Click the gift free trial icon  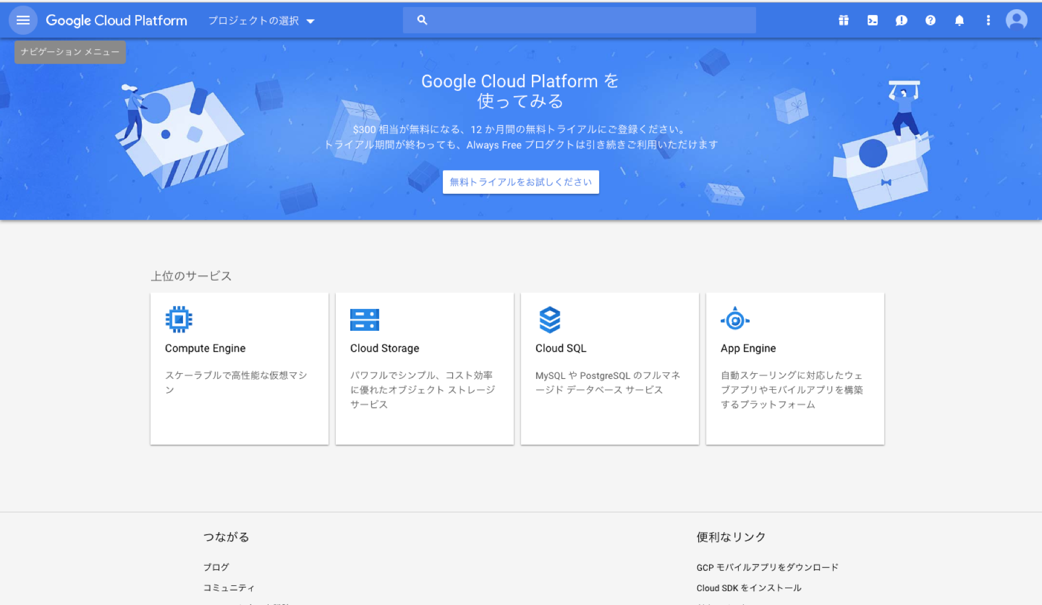coord(843,20)
